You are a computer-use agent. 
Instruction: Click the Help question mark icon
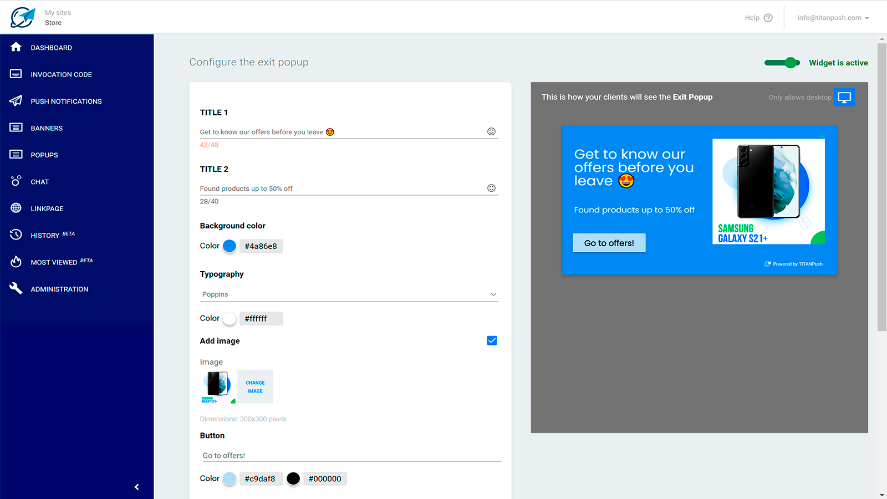pos(768,18)
